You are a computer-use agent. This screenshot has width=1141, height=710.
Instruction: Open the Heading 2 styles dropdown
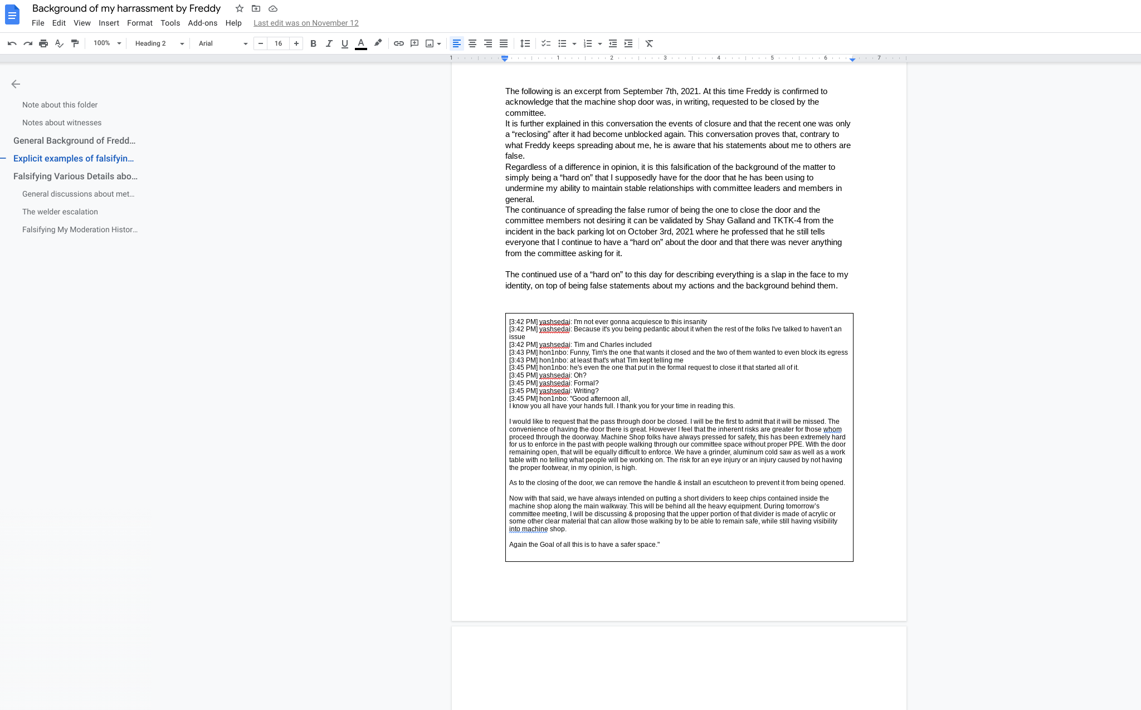[159, 43]
